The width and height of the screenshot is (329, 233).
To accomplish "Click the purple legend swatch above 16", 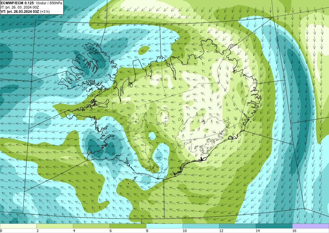I will click(x=311, y=226).
